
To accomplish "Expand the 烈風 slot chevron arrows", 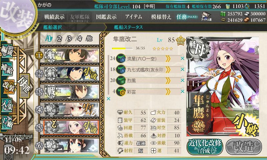I will (168, 81).
